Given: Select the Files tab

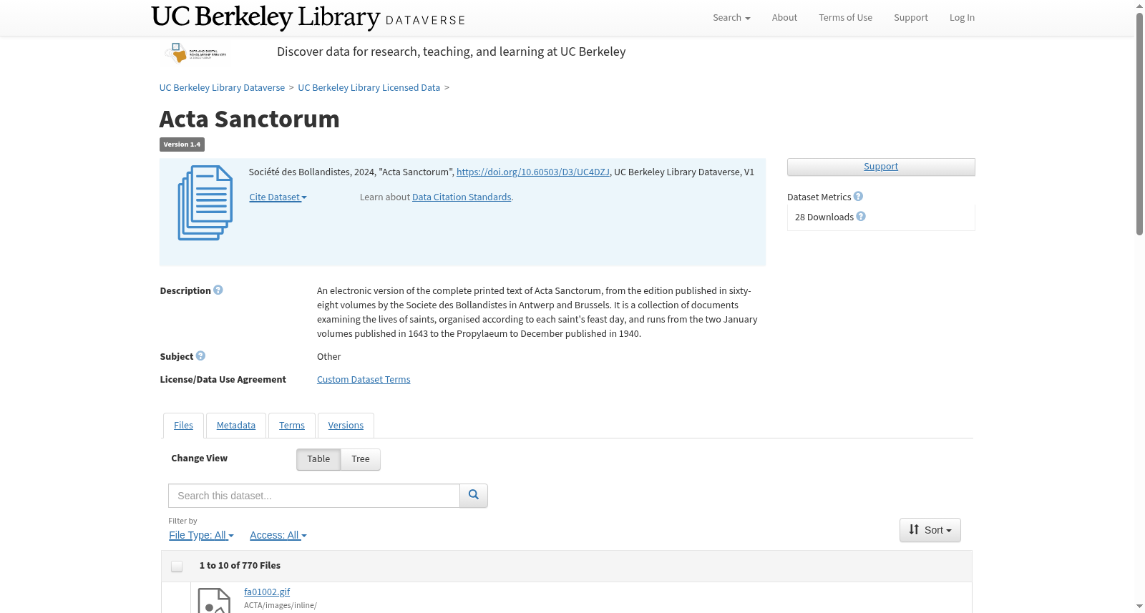Looking at the screenshot, I should (x=183, y=426).
